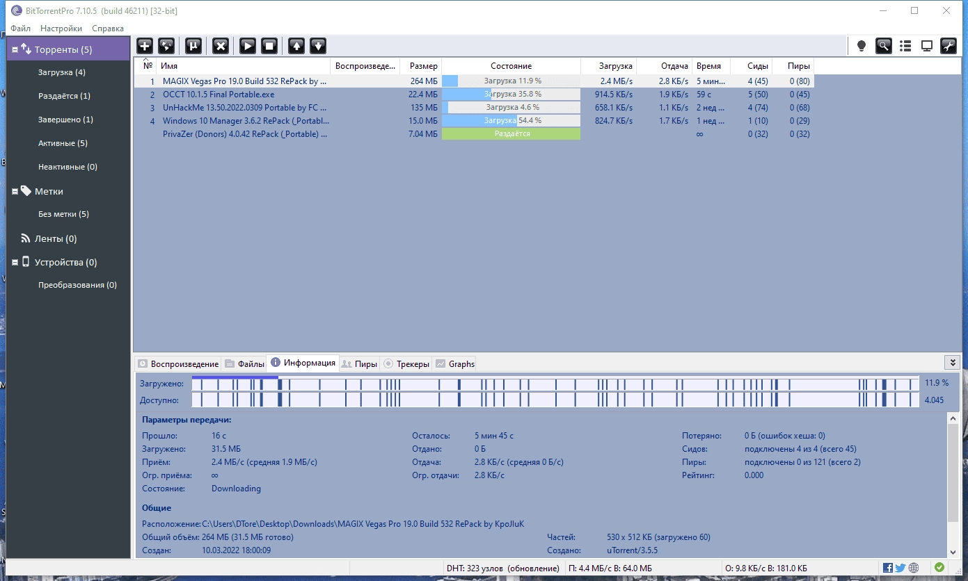Switch to the Файлы tab
Screen dimensions: 968x581
tap(244, 363)
